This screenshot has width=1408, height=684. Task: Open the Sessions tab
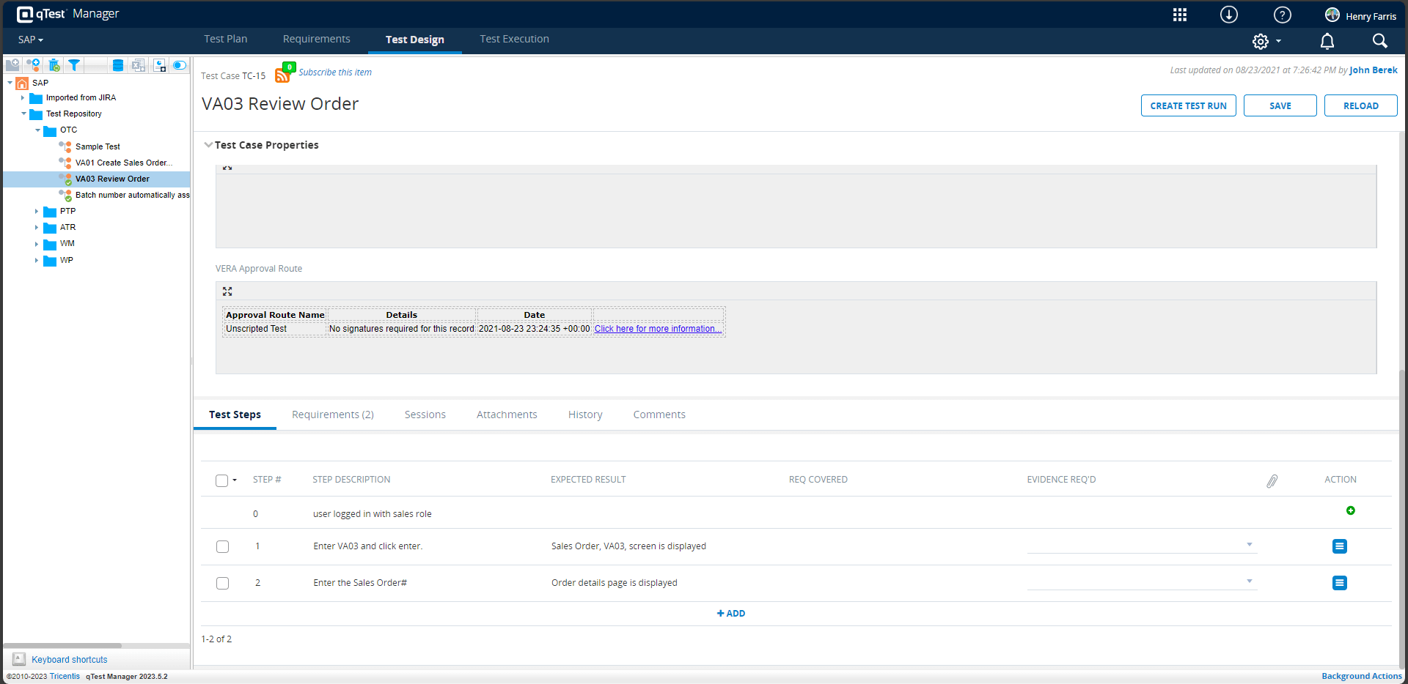[425, 415]
